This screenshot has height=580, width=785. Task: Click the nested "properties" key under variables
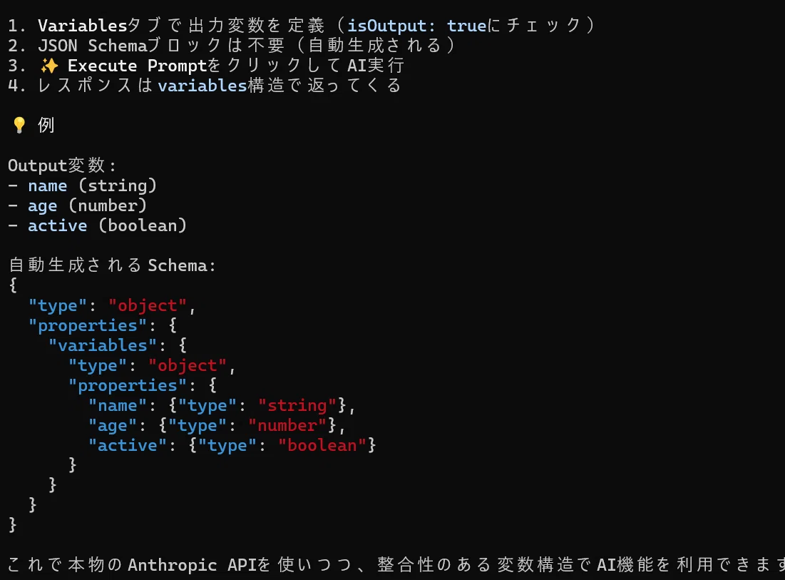pos(127,386)
